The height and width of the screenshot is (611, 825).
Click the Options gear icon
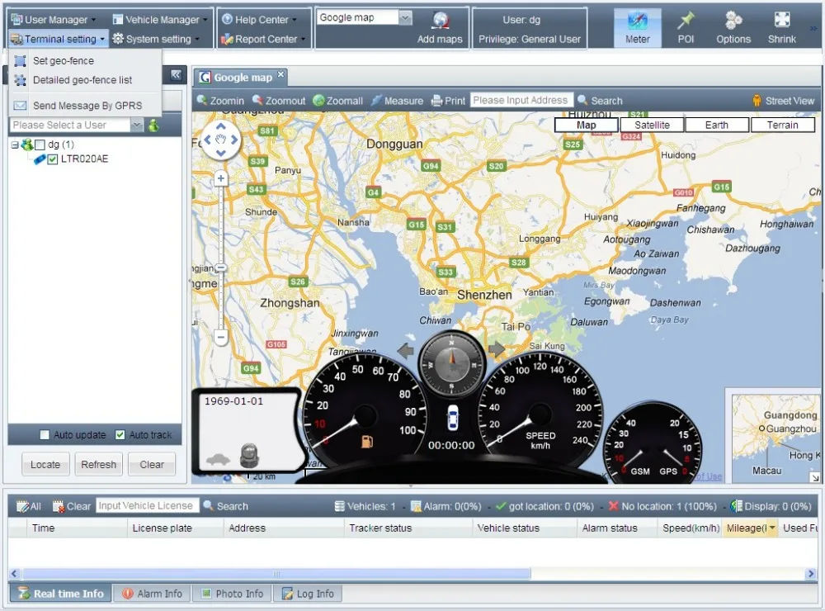click(733, 26)
